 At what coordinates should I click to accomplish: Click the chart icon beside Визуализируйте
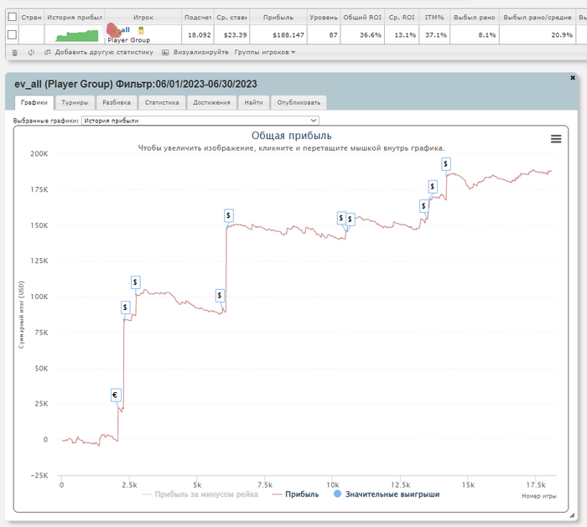(165, 52)
